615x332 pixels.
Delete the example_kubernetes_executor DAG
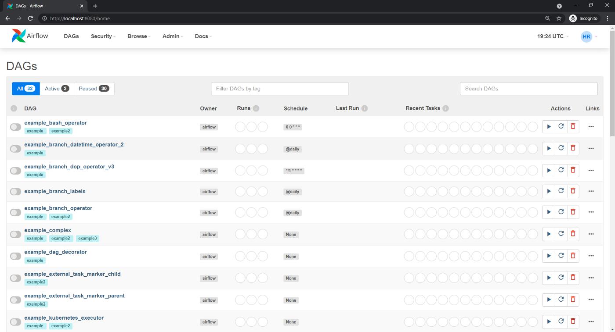coord(573,321)
